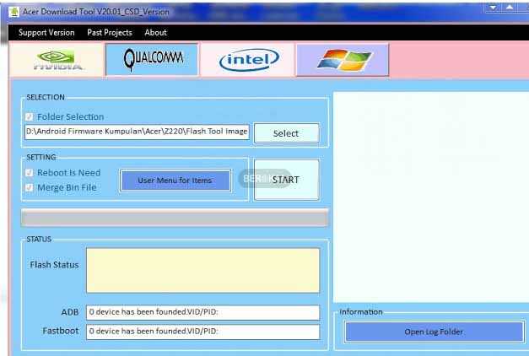Toggle the Merge Bin File checkbox
This screenshot has height=356, width=529.
click(x=29, y=187)
